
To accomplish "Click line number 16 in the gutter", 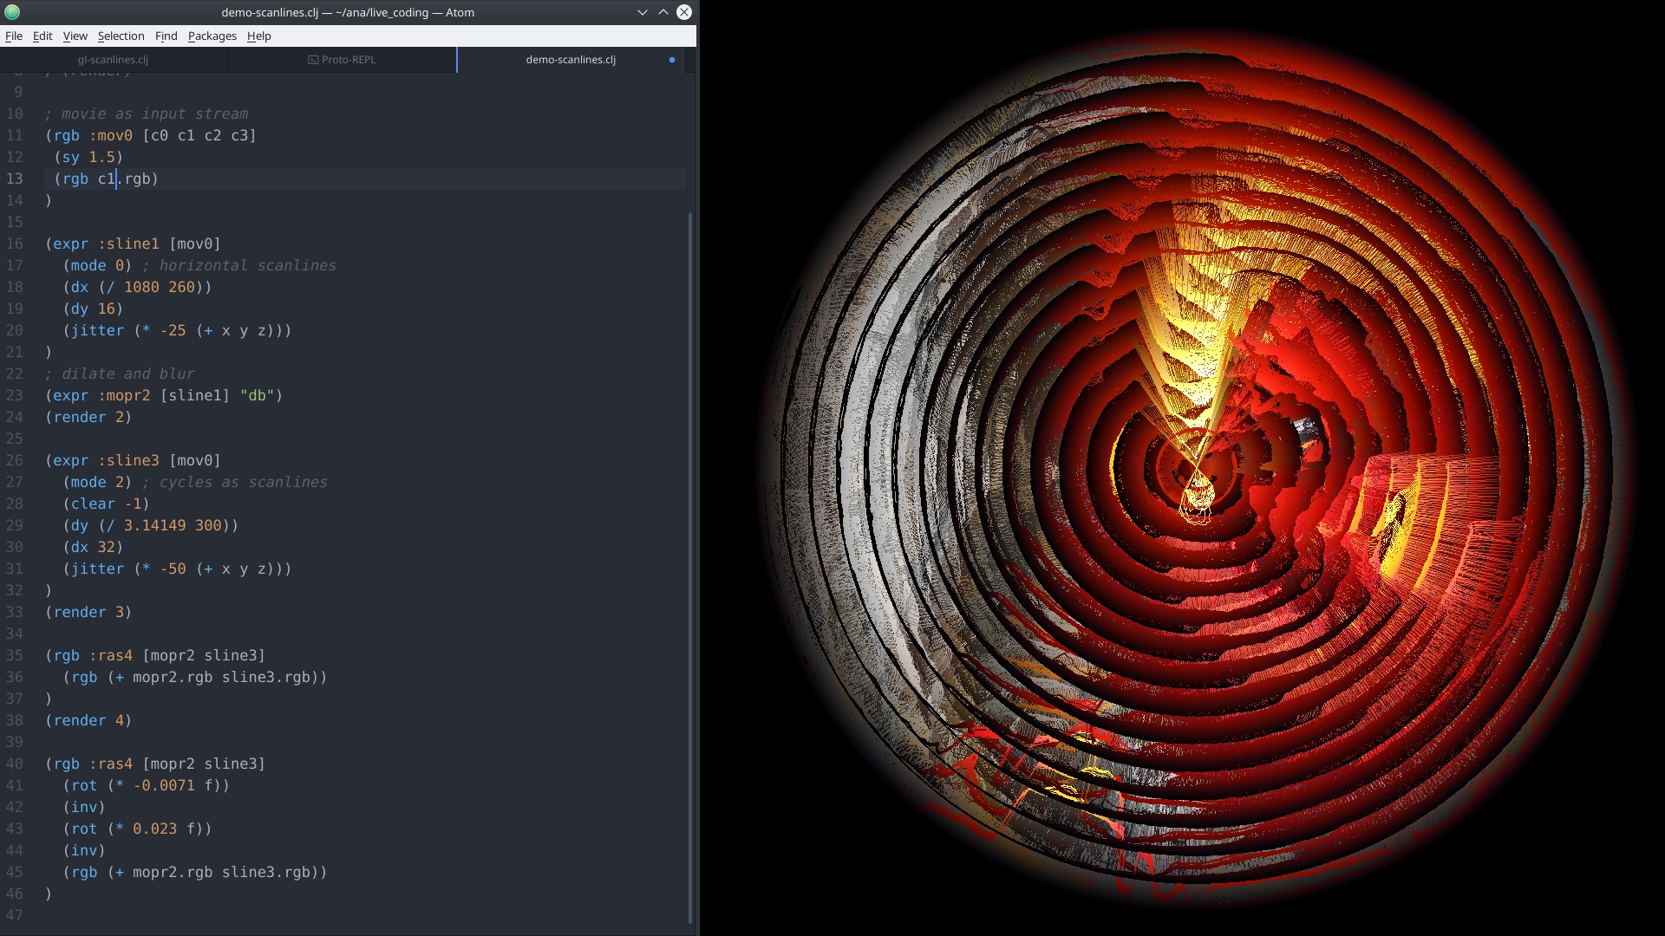I will [x=15, y=244].
